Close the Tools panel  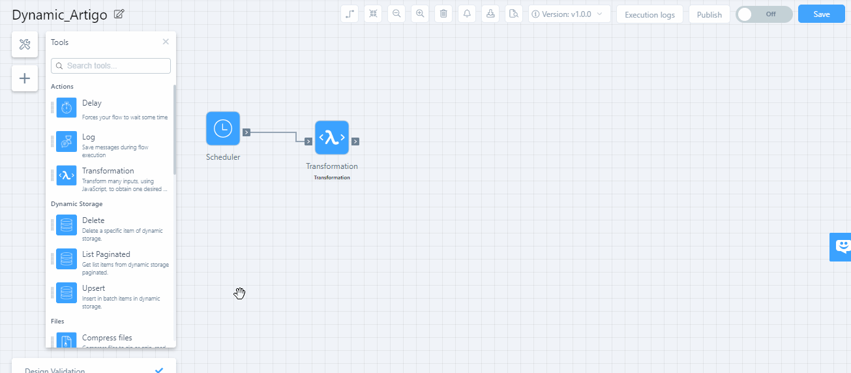tap(166, 42)
